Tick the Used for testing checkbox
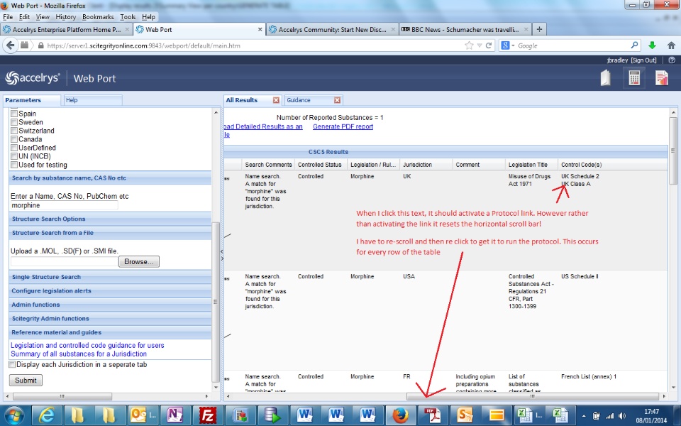 [14, 165]
